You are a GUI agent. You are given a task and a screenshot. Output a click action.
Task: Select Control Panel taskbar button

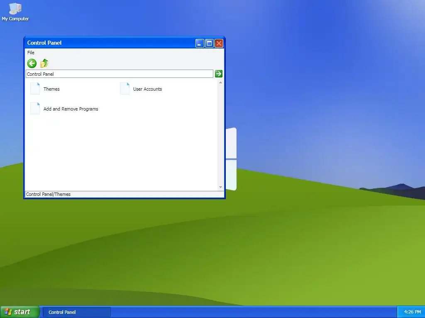tap(77, 312)
